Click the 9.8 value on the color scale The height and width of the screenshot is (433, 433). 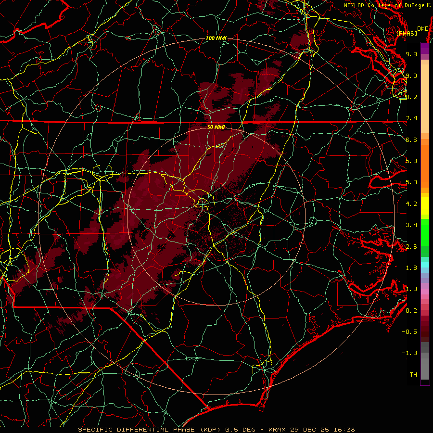[411, 54]
